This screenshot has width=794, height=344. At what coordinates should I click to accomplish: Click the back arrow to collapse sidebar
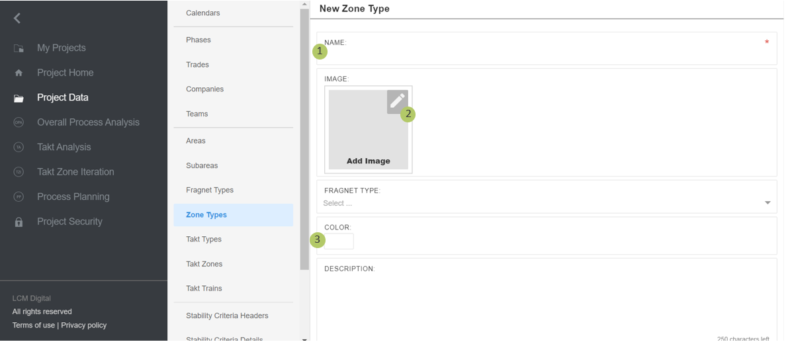tap(17, 19)
